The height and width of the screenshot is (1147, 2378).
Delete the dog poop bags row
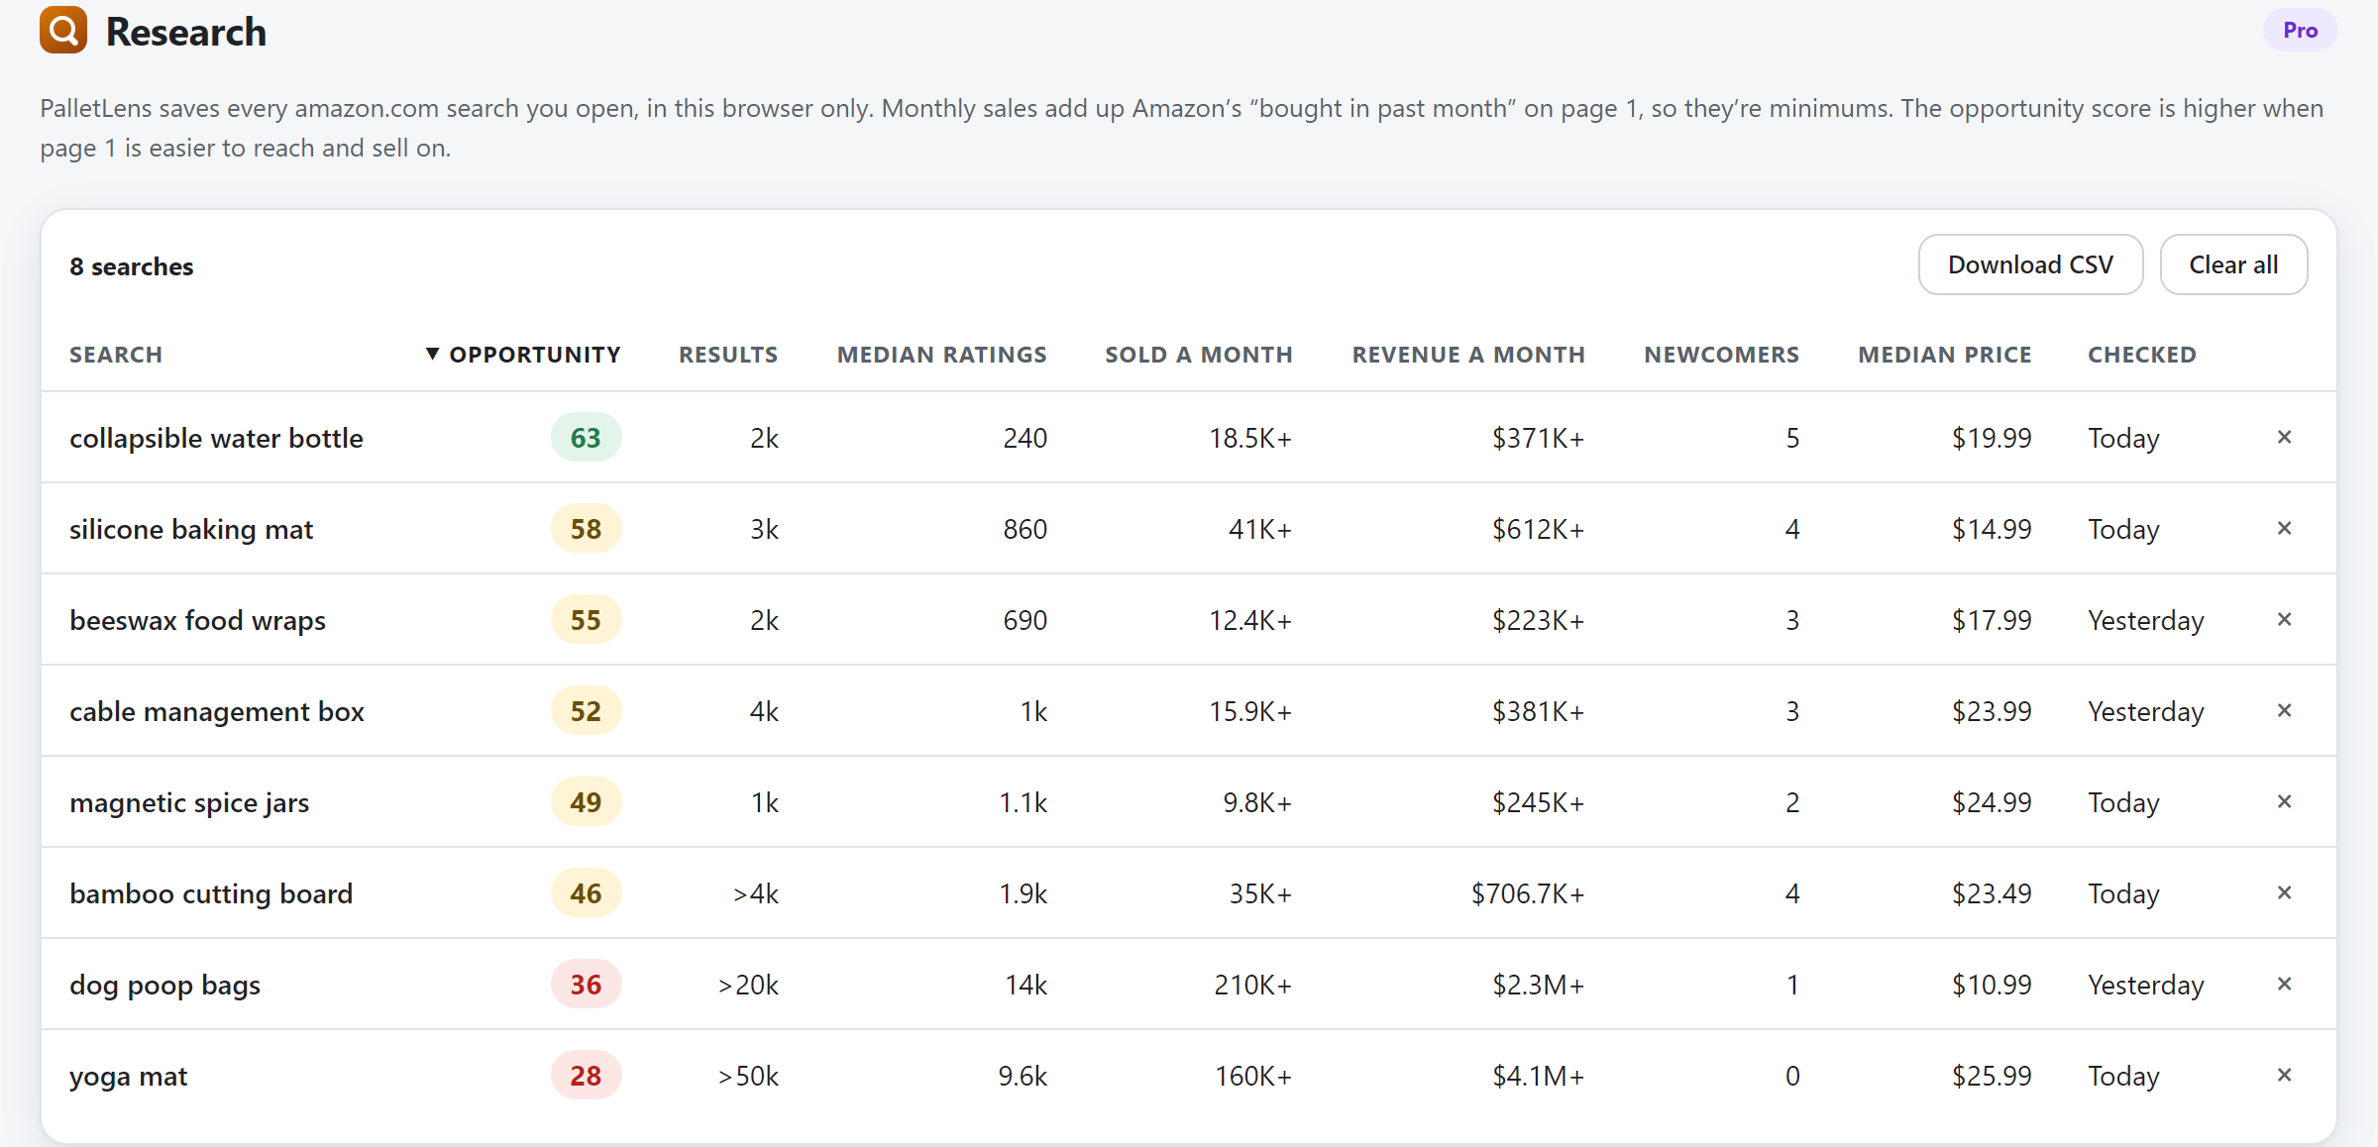[2284, 984]
